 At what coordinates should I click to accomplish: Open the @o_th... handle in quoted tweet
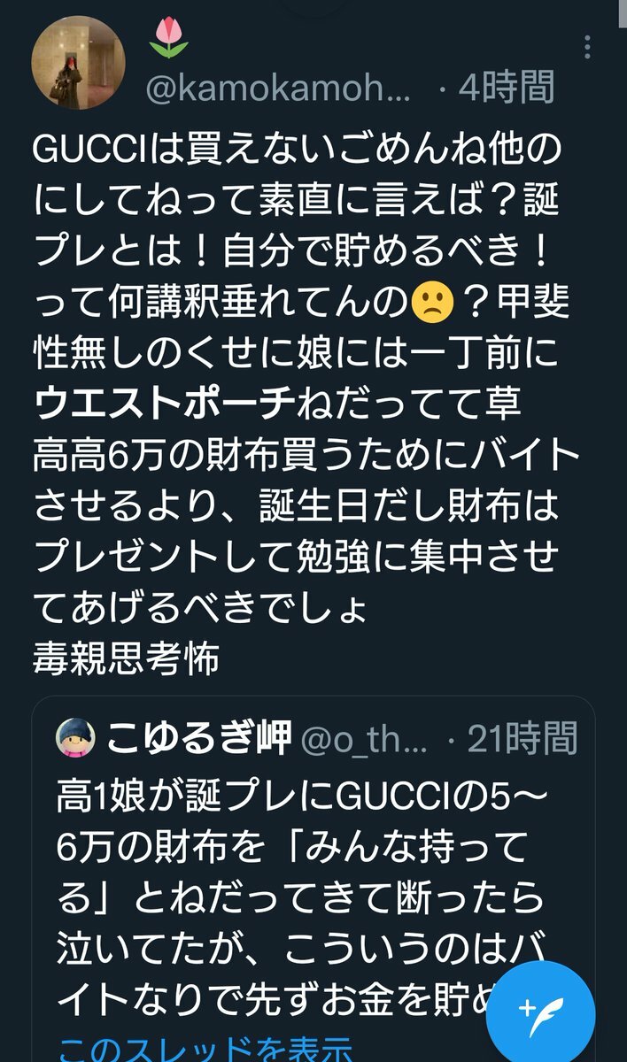365,738
